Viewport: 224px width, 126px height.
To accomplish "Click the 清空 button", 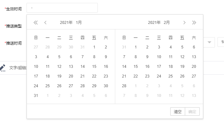I will (178, 111).
